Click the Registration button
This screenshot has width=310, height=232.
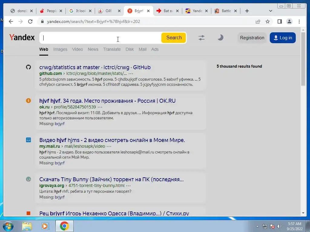coord(252,38)
